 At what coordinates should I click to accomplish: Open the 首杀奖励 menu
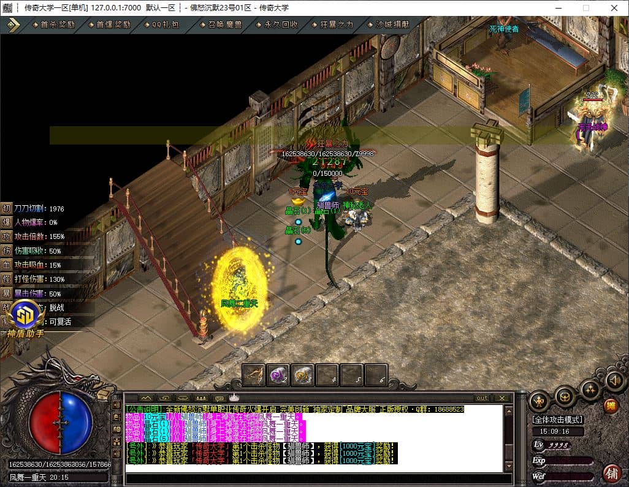[54, 25]
